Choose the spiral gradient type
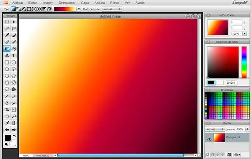The image size is (251, 159). pyautogui.click(x=50, y=9)
